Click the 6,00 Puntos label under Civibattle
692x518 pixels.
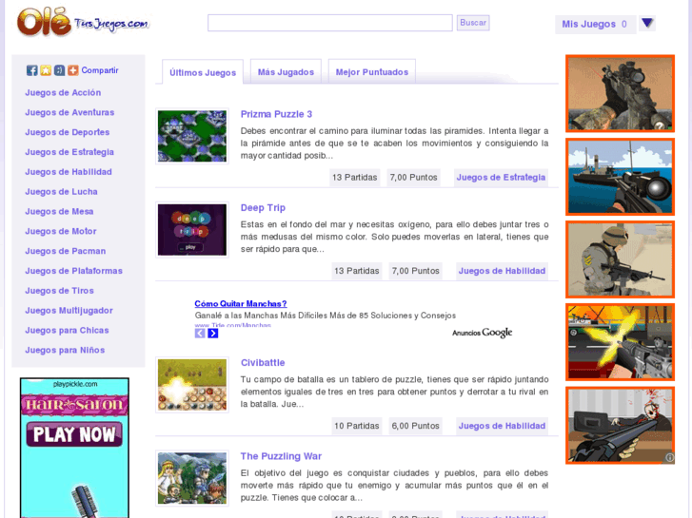click(x=415, y=426)
